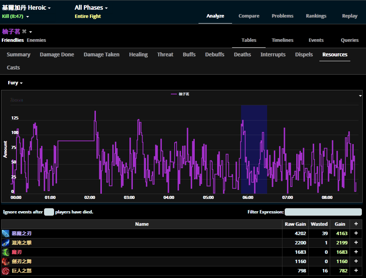Click Gain value 782
The height and width of the screenshot is (278, 366).
click(x=343, y=271)
